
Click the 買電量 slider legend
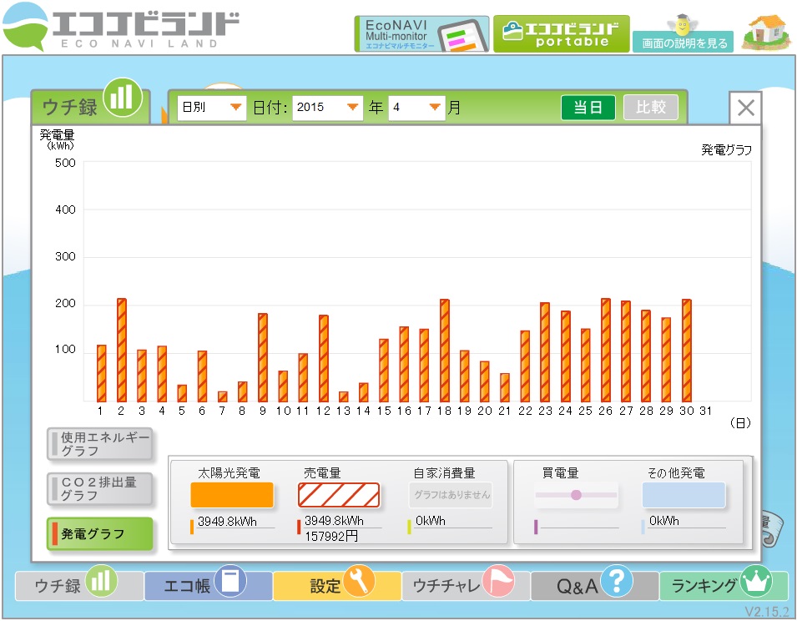tap(577, 495)
